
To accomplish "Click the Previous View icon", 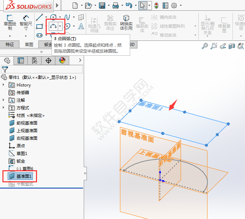I will [x=223, y=46].
